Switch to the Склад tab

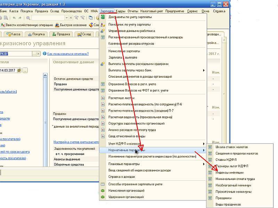(84, 34)
